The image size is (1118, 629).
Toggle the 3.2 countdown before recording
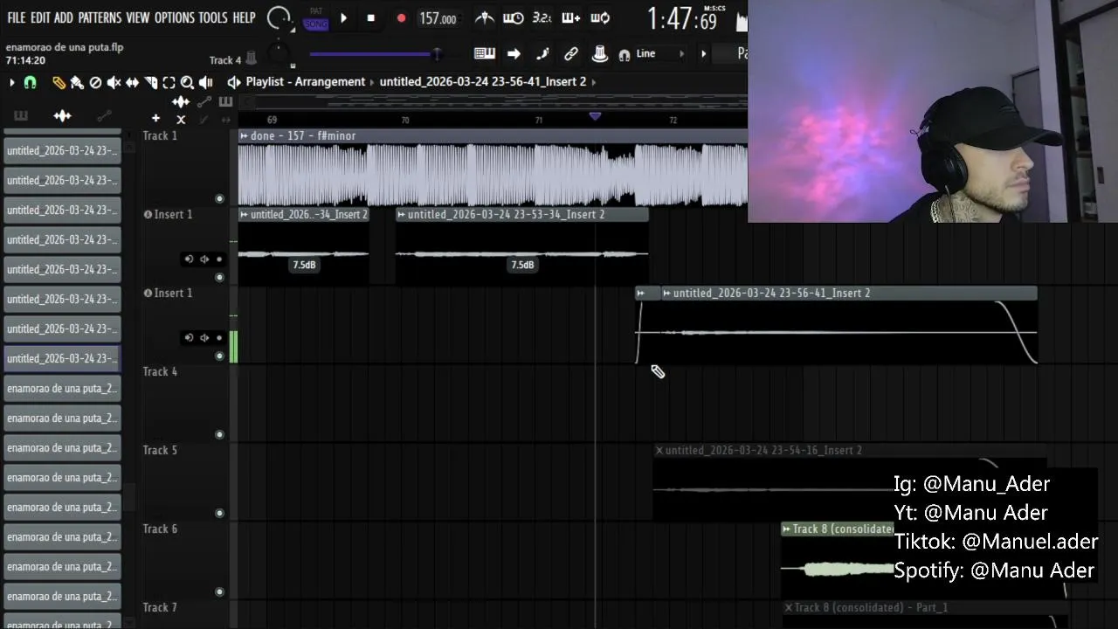click(542, 18)
